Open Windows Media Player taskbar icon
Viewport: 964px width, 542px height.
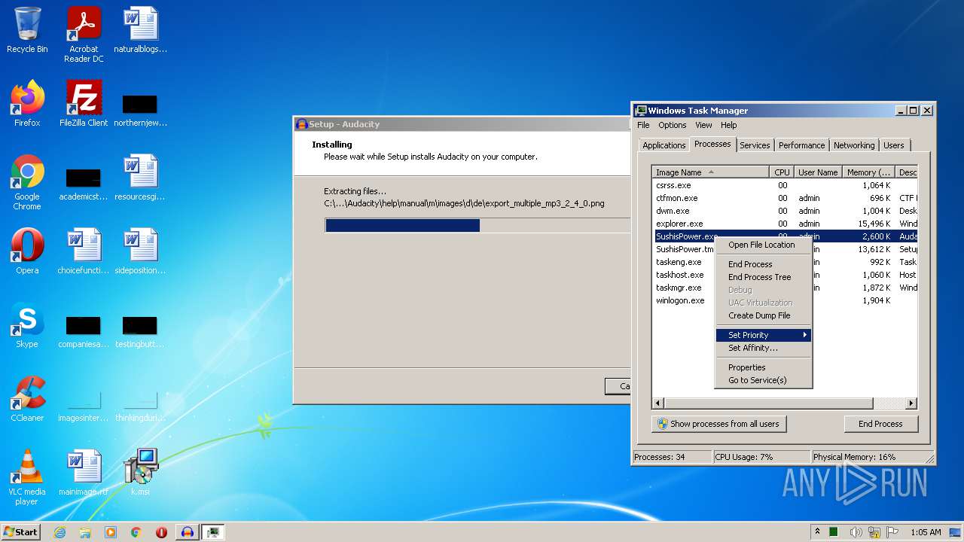coord(111,532)
